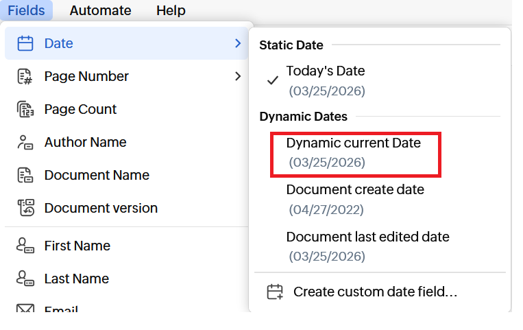The image size is (523, 330).
Task: Click the calendar icon beside Date
Action: click(x=25, y=43)
